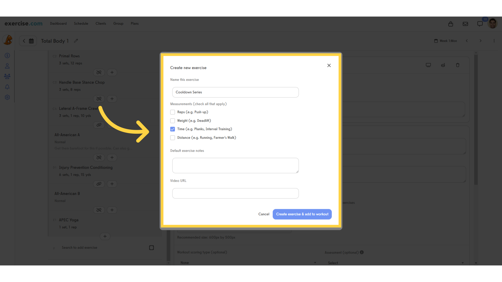Image resolution: width=502 pixels, height=282 pixels.
Task: Click the Default exercise notes textarea
Action: point(235,165)
